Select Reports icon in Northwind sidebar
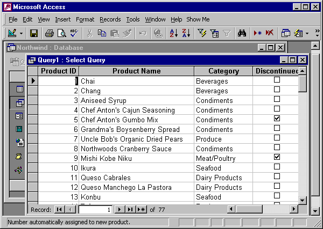323x229 pixels. click(19, 129)
